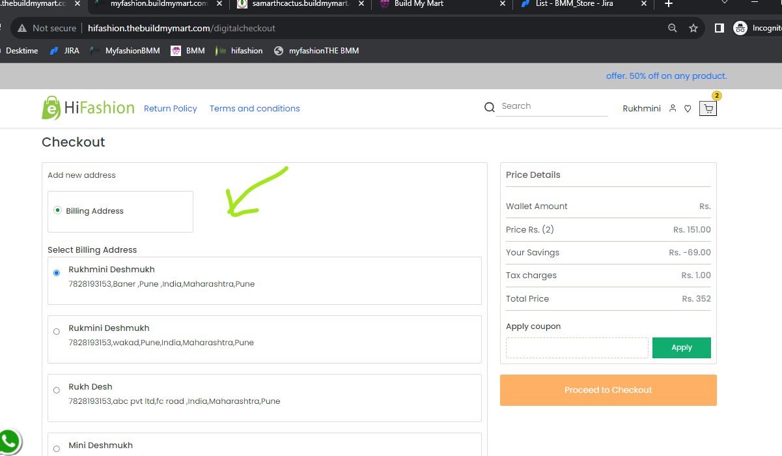Image resolution: width=782 pixels, height=456 pixels.
Task: Click the search magnifier icon
Action: click(490, 107)
